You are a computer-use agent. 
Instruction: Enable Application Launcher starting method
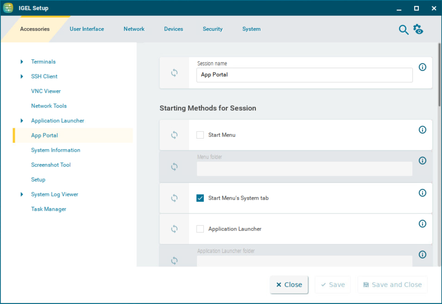coord(200,229)
